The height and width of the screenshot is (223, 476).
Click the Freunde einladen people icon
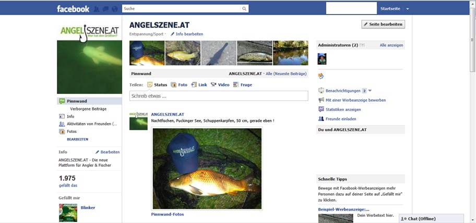(x=321, y=119)
